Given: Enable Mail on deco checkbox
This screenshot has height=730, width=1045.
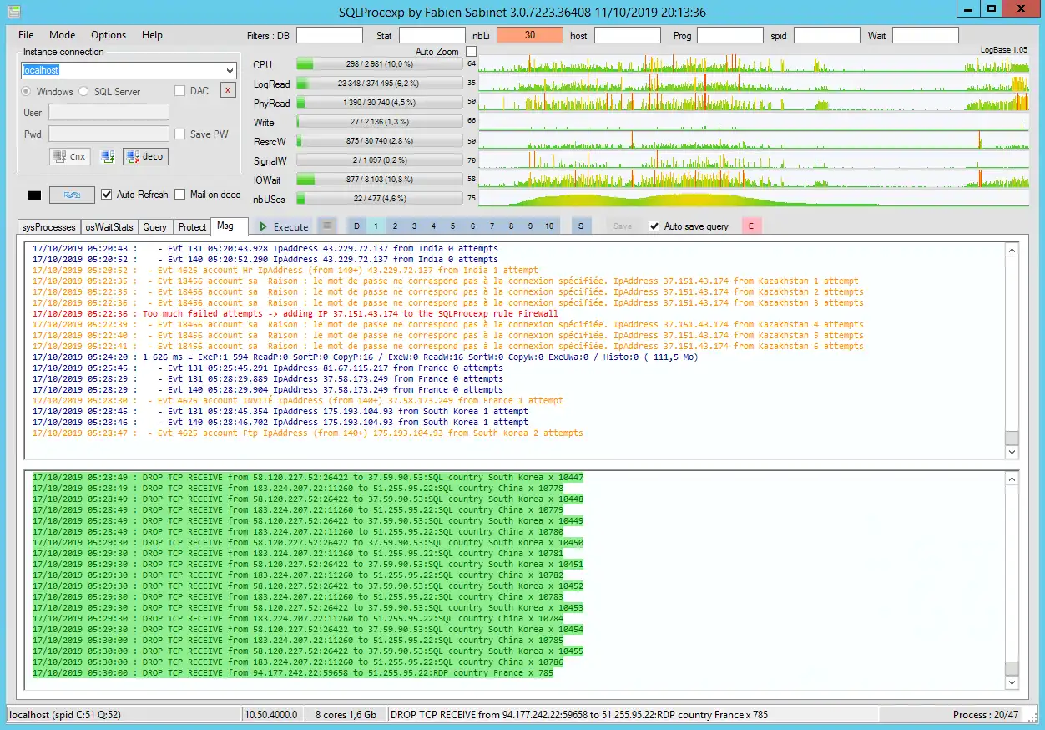Looking at the screenshot, I should 180,195.
